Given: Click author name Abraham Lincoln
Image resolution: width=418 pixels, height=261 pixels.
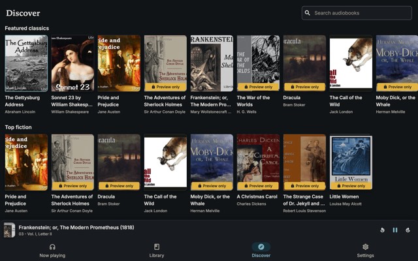Looking at the screenshot, I should coord(20,112).
